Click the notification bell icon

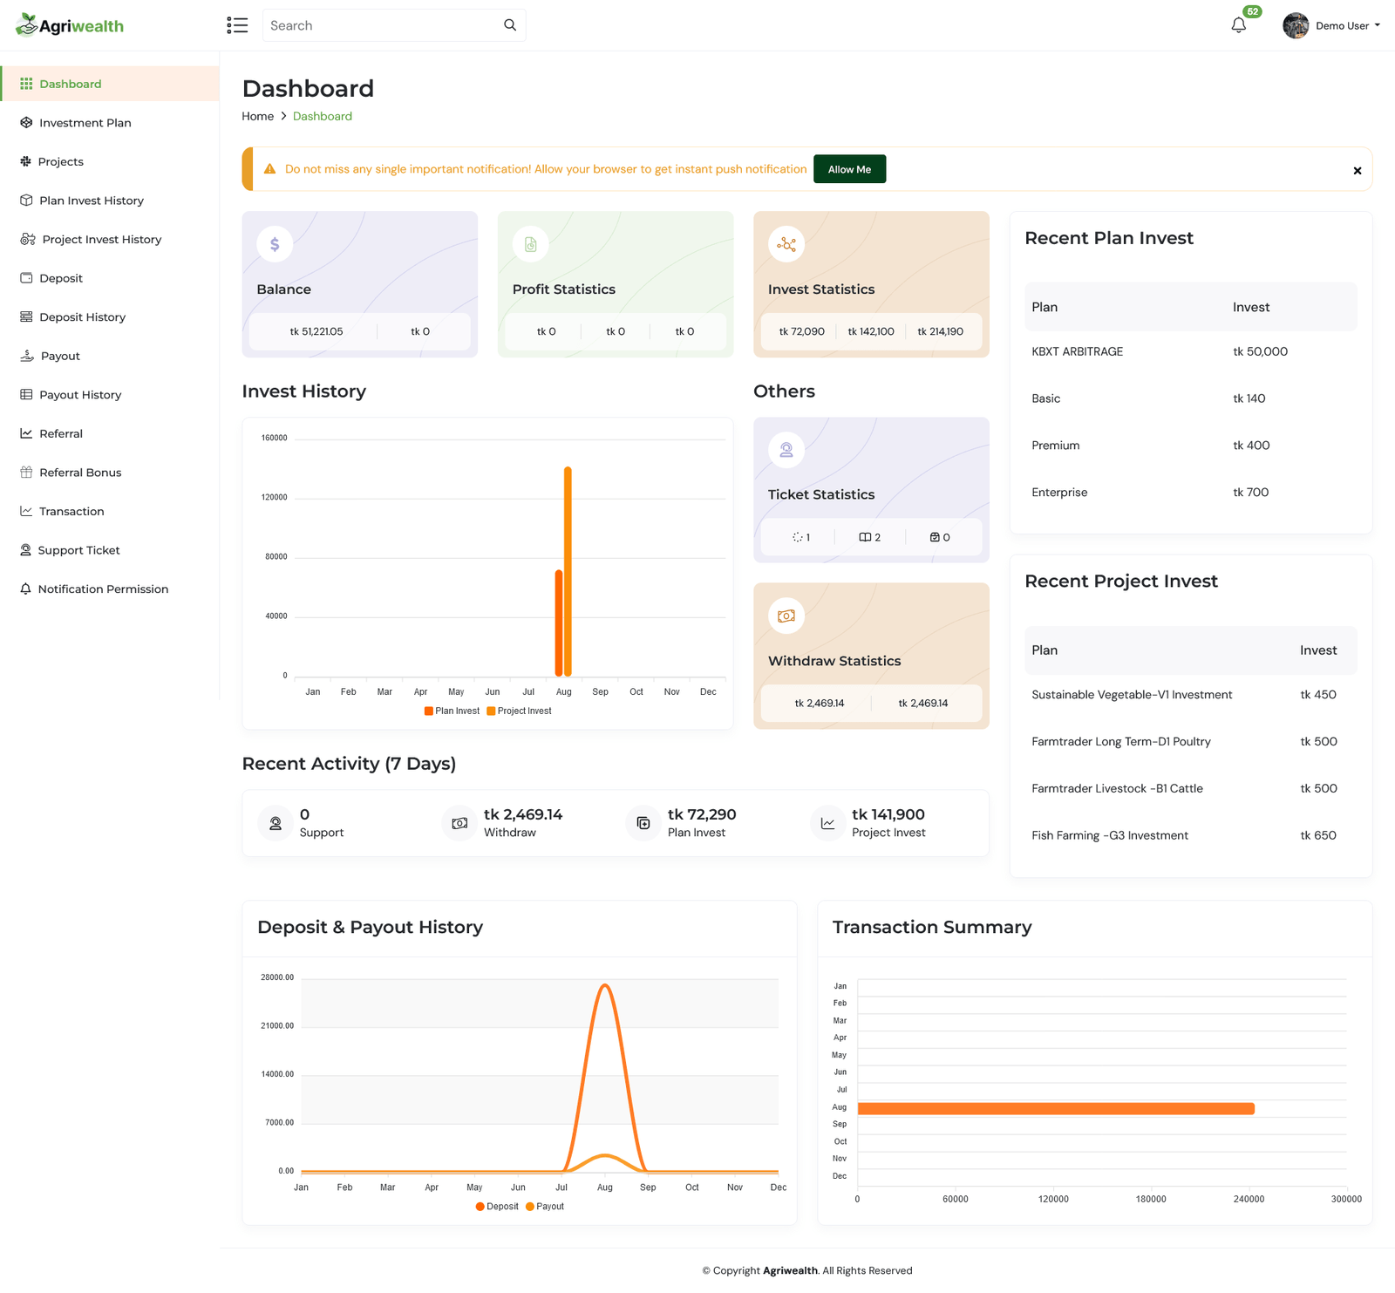(1238, 25)
